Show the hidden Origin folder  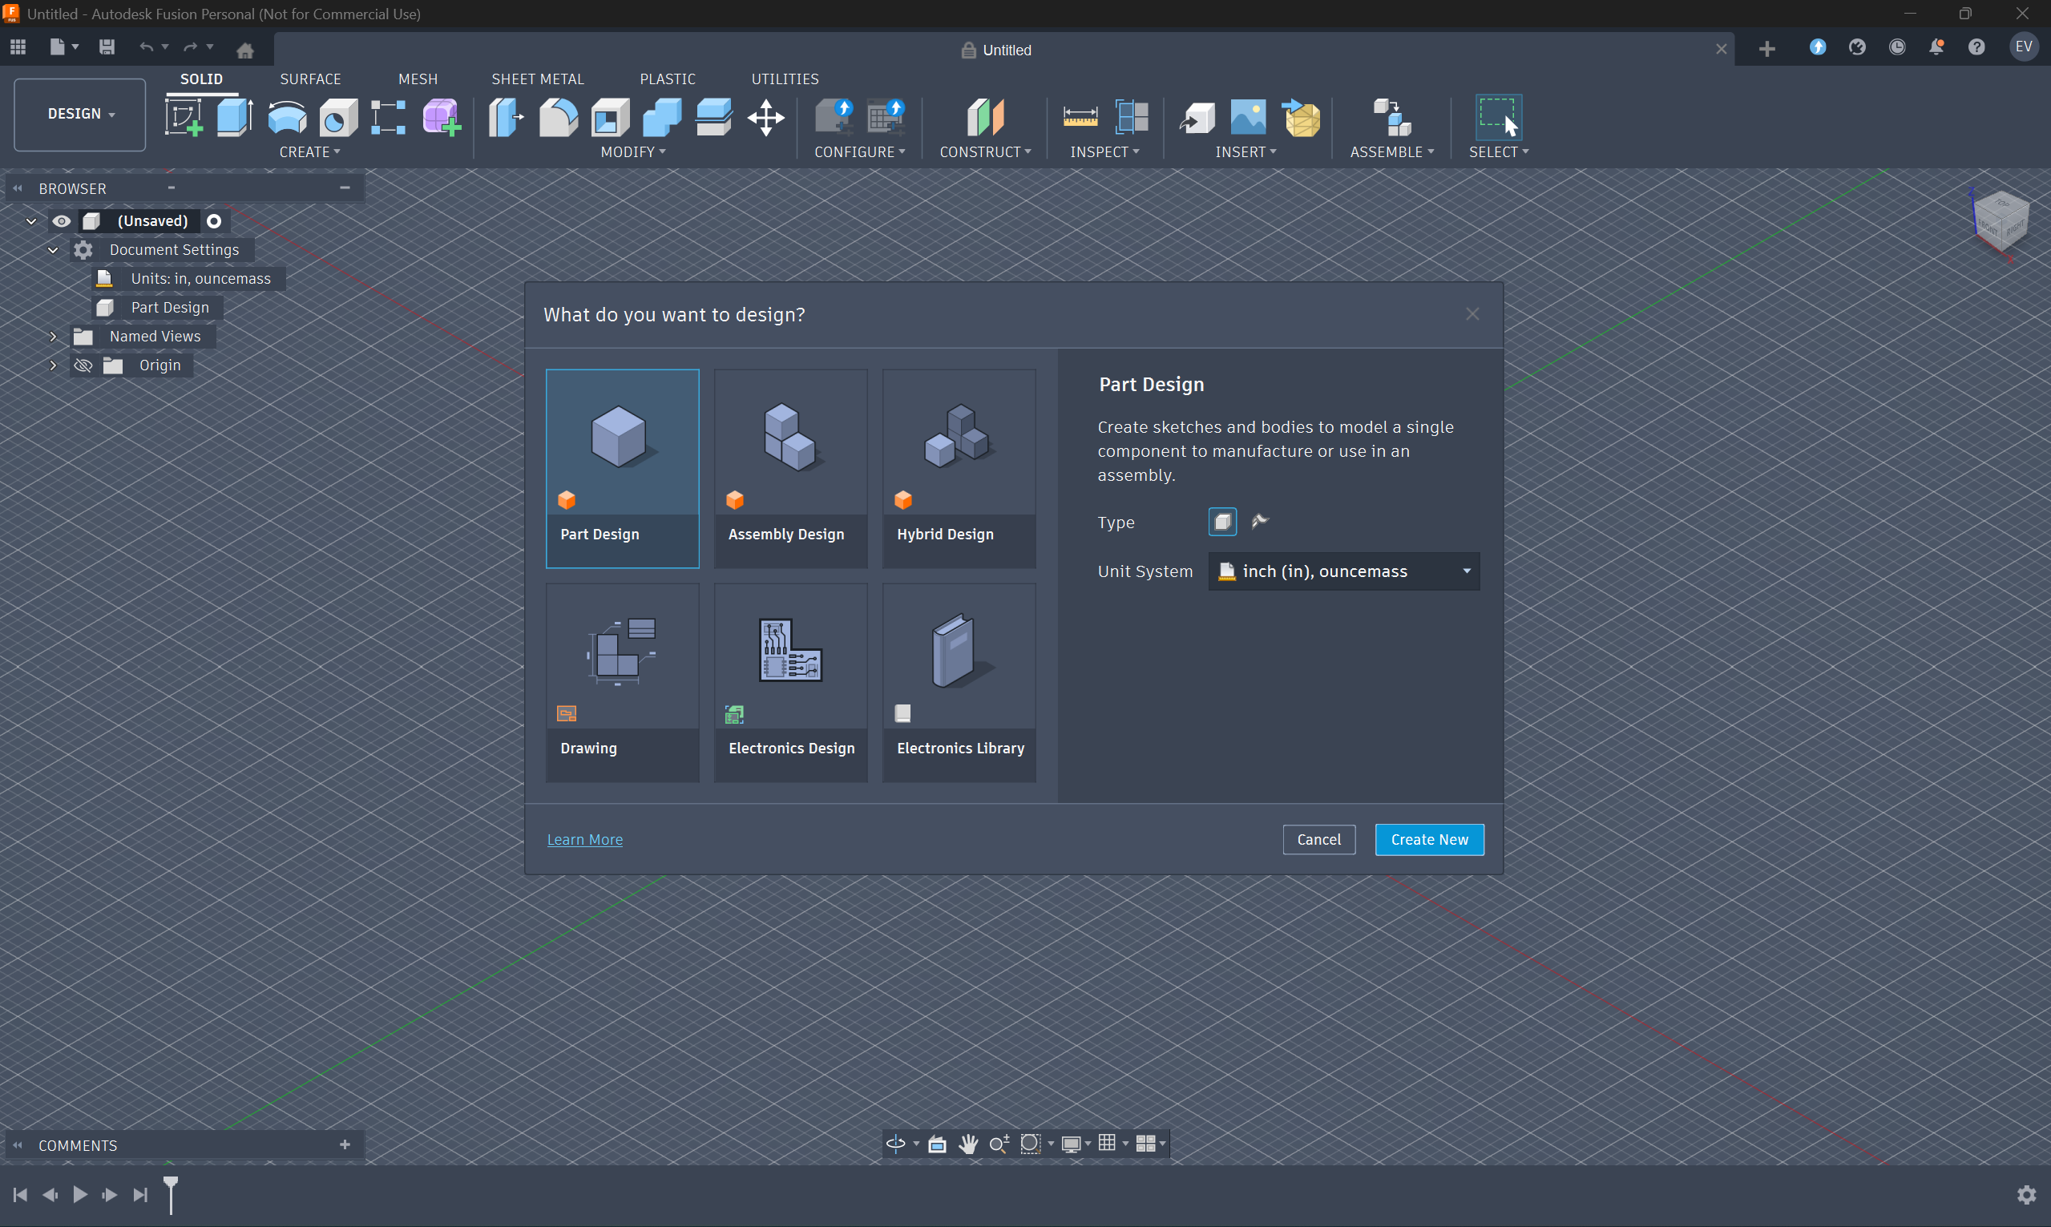click(x=83, y=365)
